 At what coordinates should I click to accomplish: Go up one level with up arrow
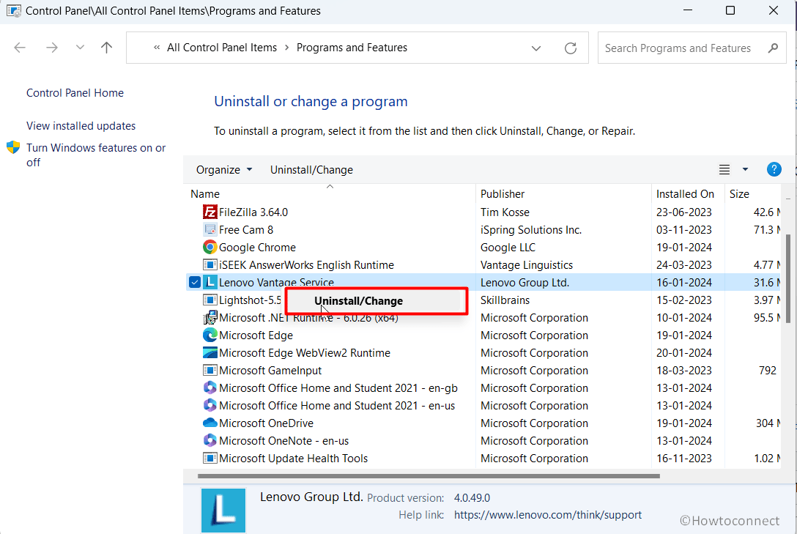coord(106,48)
